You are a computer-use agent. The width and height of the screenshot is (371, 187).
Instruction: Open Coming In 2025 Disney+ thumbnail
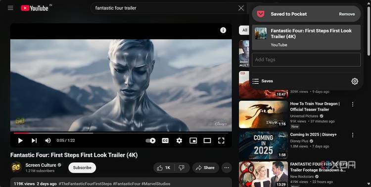click(x=263, y=145)
